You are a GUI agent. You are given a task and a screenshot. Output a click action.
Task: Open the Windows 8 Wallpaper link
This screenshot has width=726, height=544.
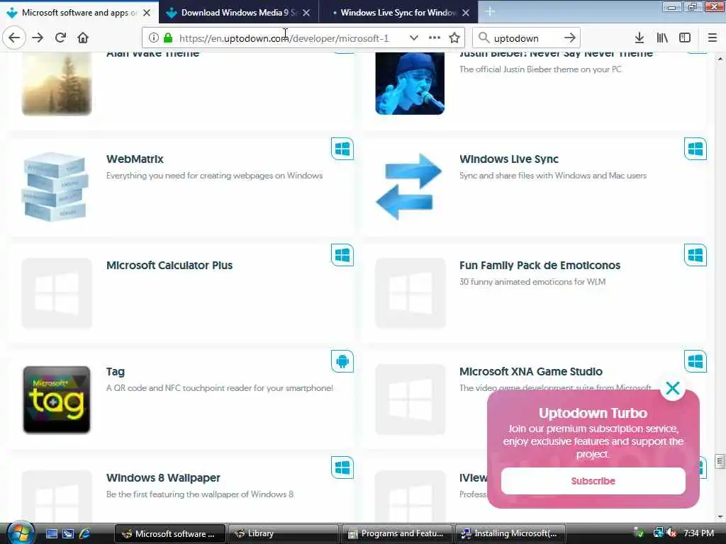pyautogui.click(x=163, y=478)
